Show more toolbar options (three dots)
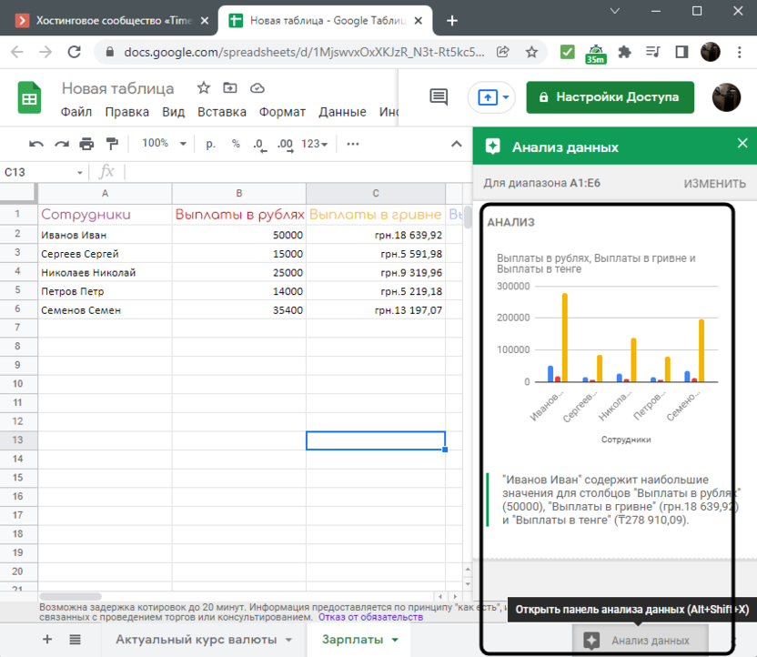The width and height of the screenshot is (757, 657). click(353, 144)
